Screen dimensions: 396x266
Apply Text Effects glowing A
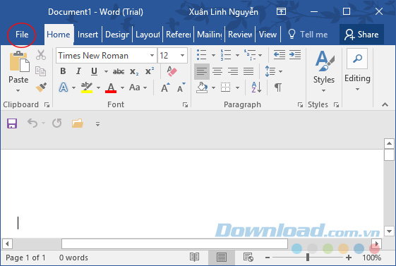pyautogui.click(x=64, y=87)
